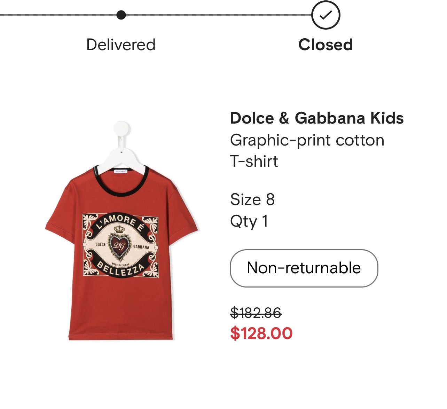
Task: Click the gold crown above the heart
Action: 120,228
